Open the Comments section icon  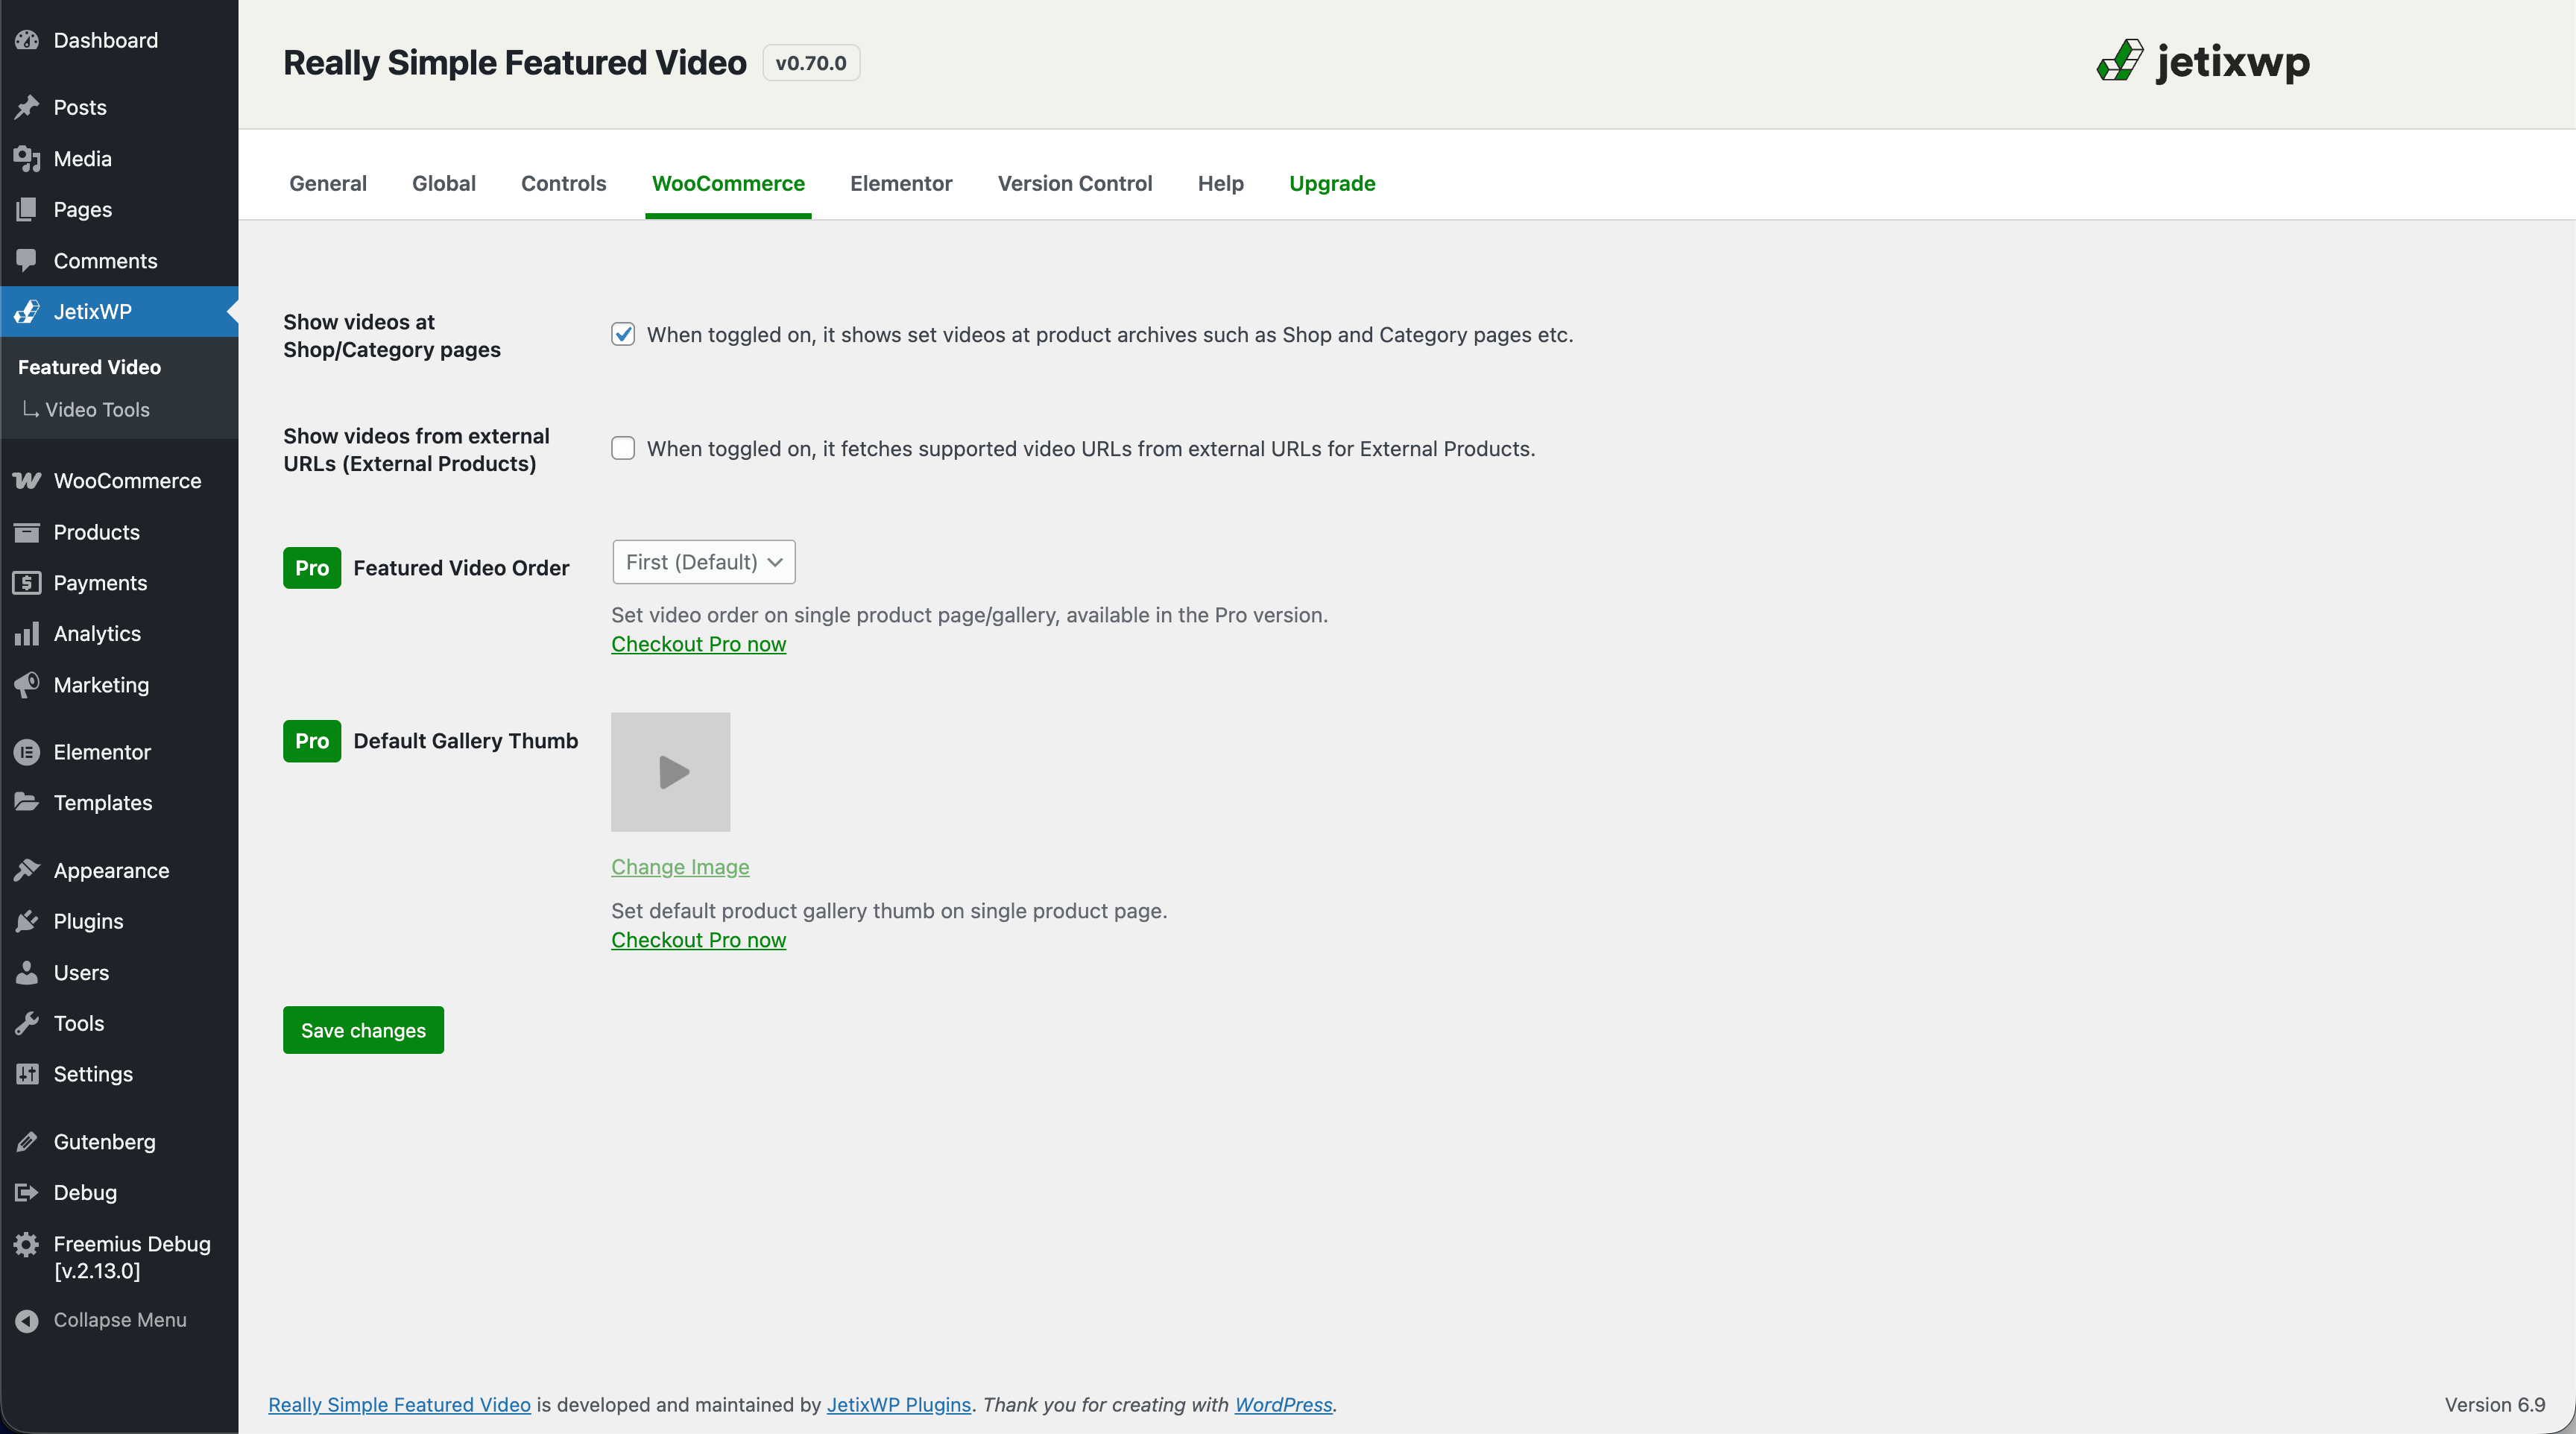tap(27, 260)
